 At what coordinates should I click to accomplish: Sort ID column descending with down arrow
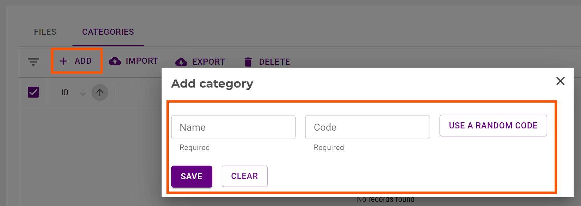(83, 93)
